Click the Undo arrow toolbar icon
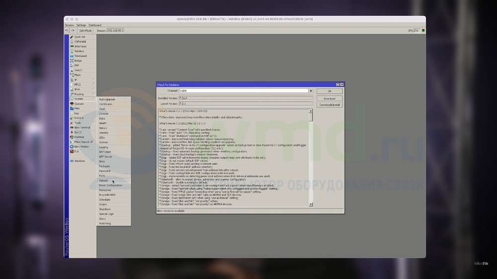Image resolution: width=497 pixels, height=279 pixels. tap(67, 30)
